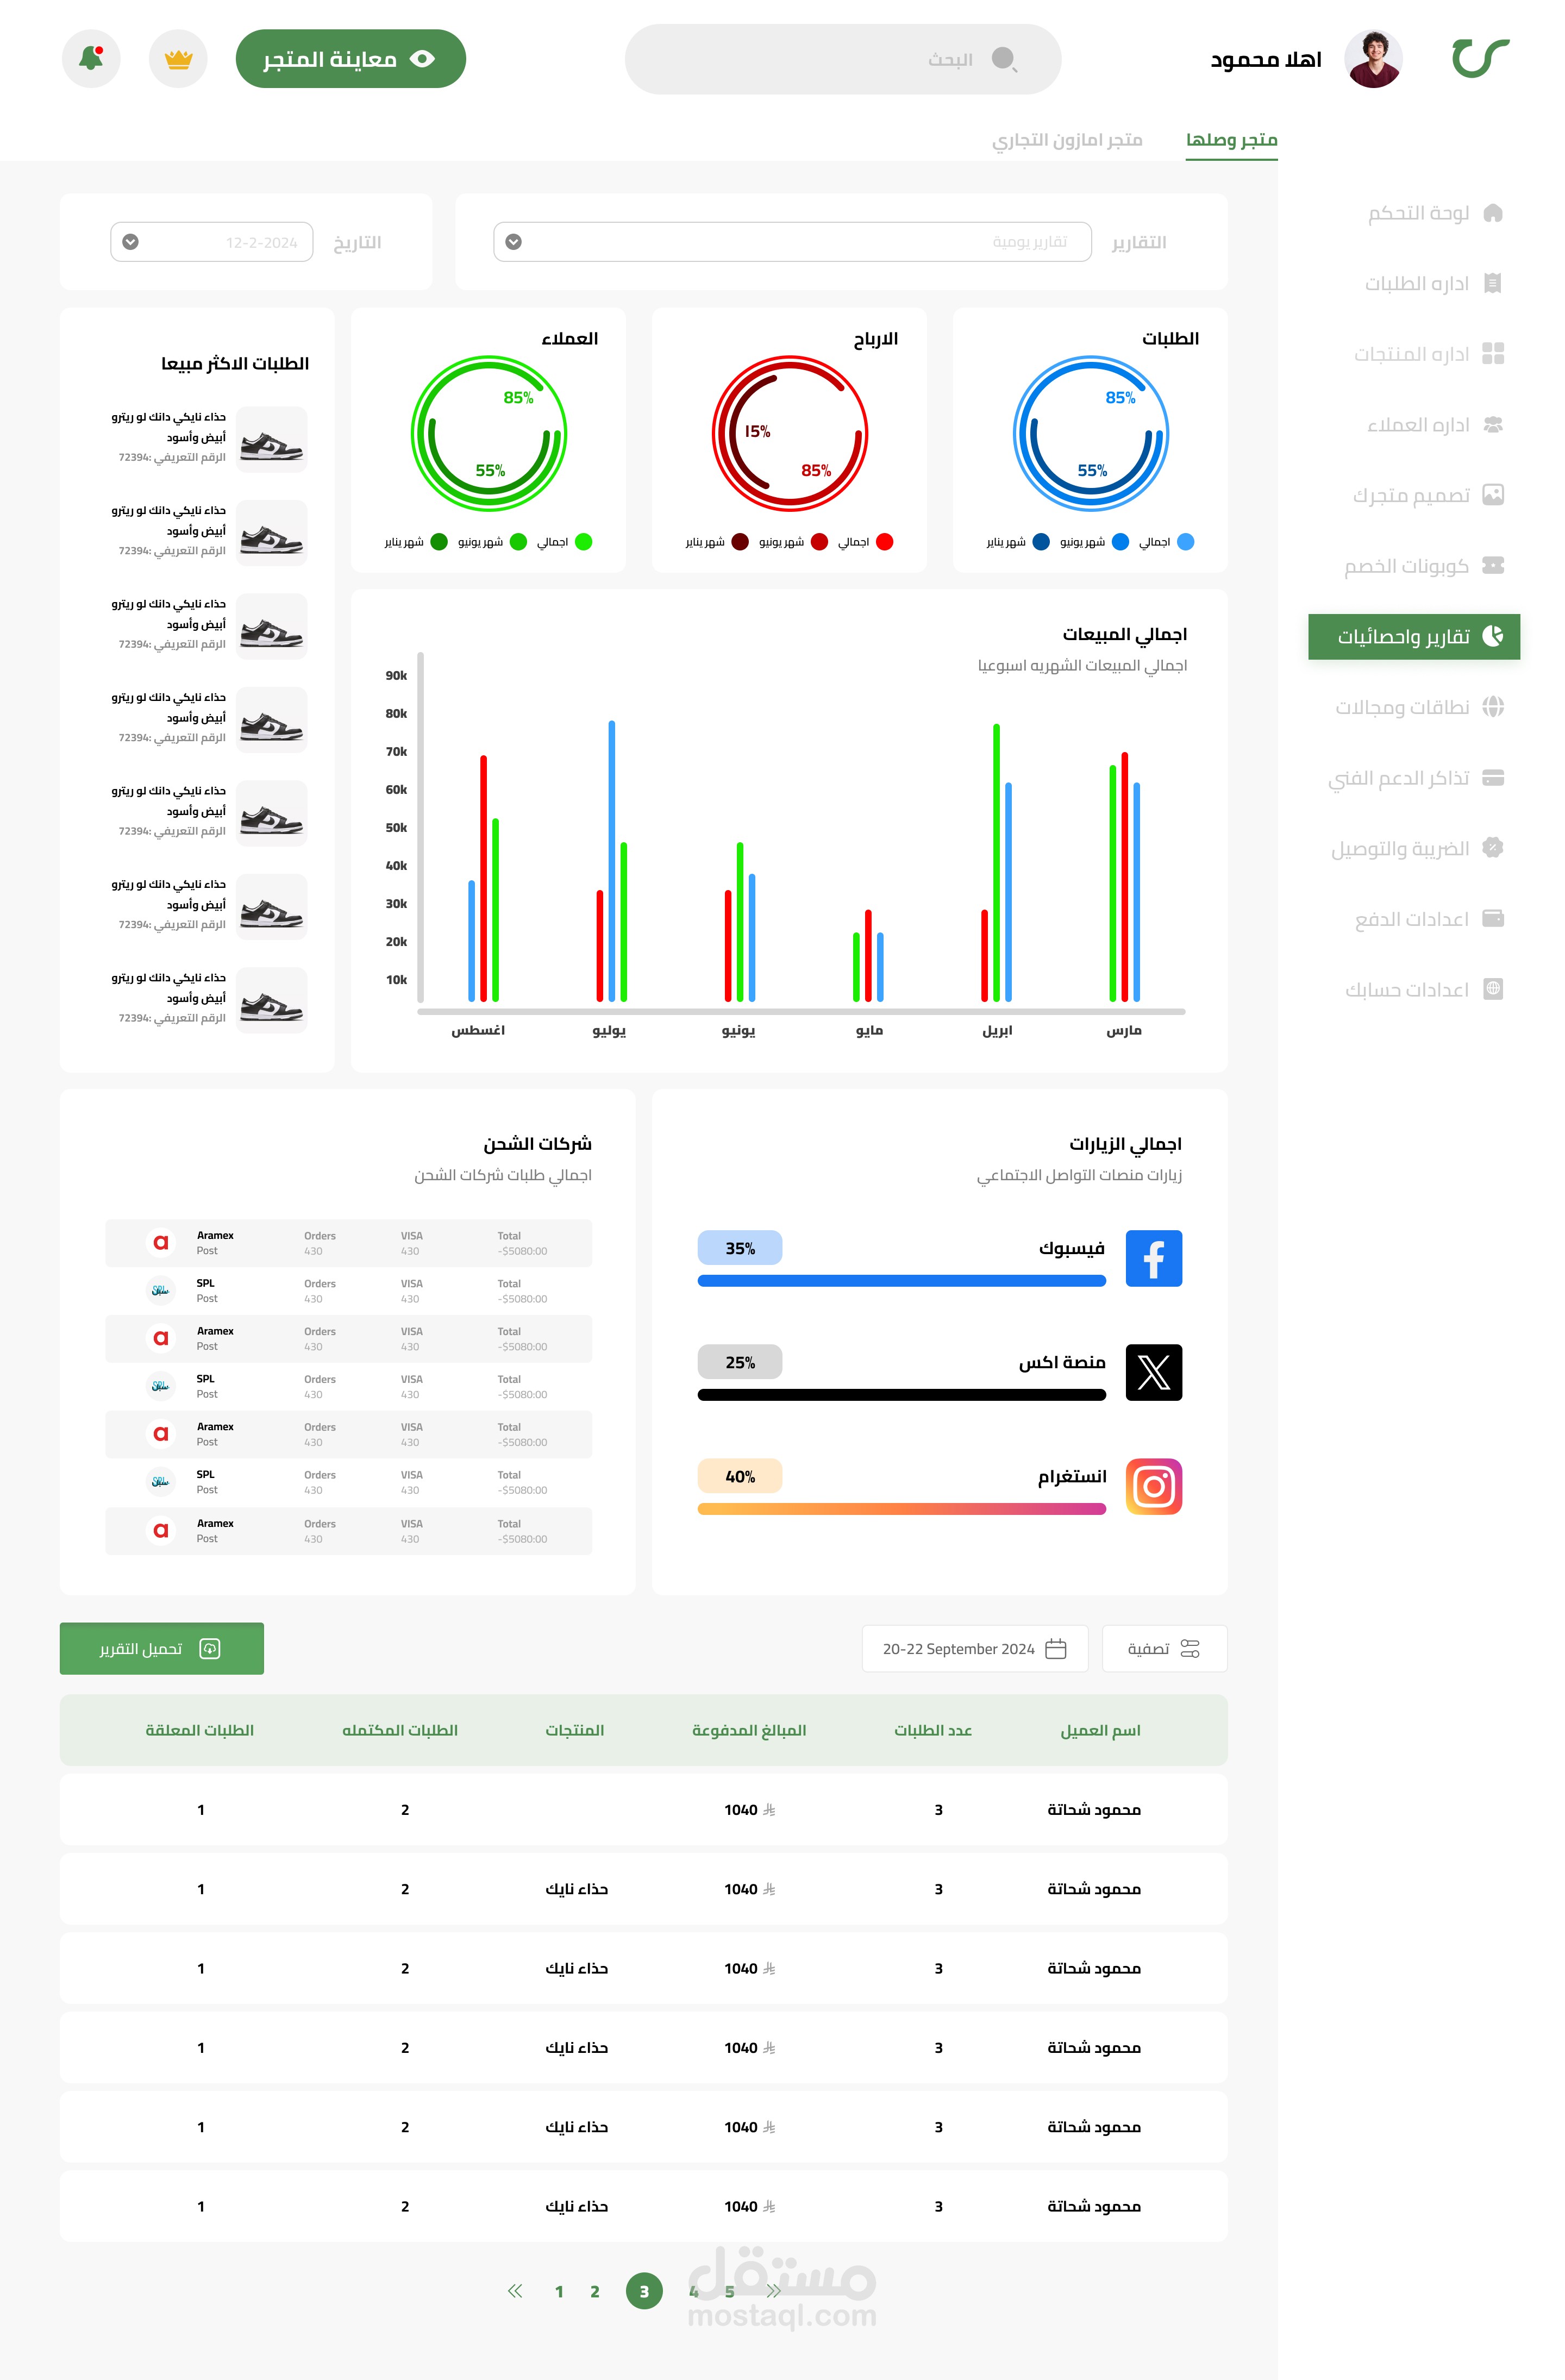
Task: Open the date dropdown 12-2-2024
Action: coord(131,242)
